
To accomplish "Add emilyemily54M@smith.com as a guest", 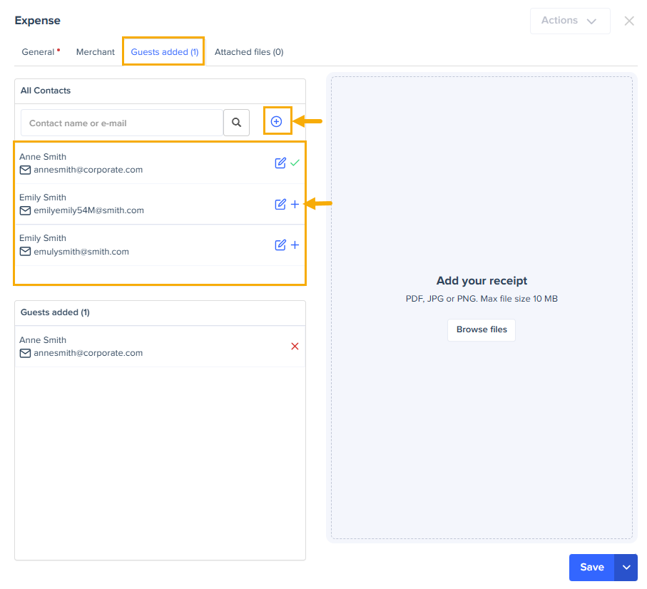I will point(295,205).
